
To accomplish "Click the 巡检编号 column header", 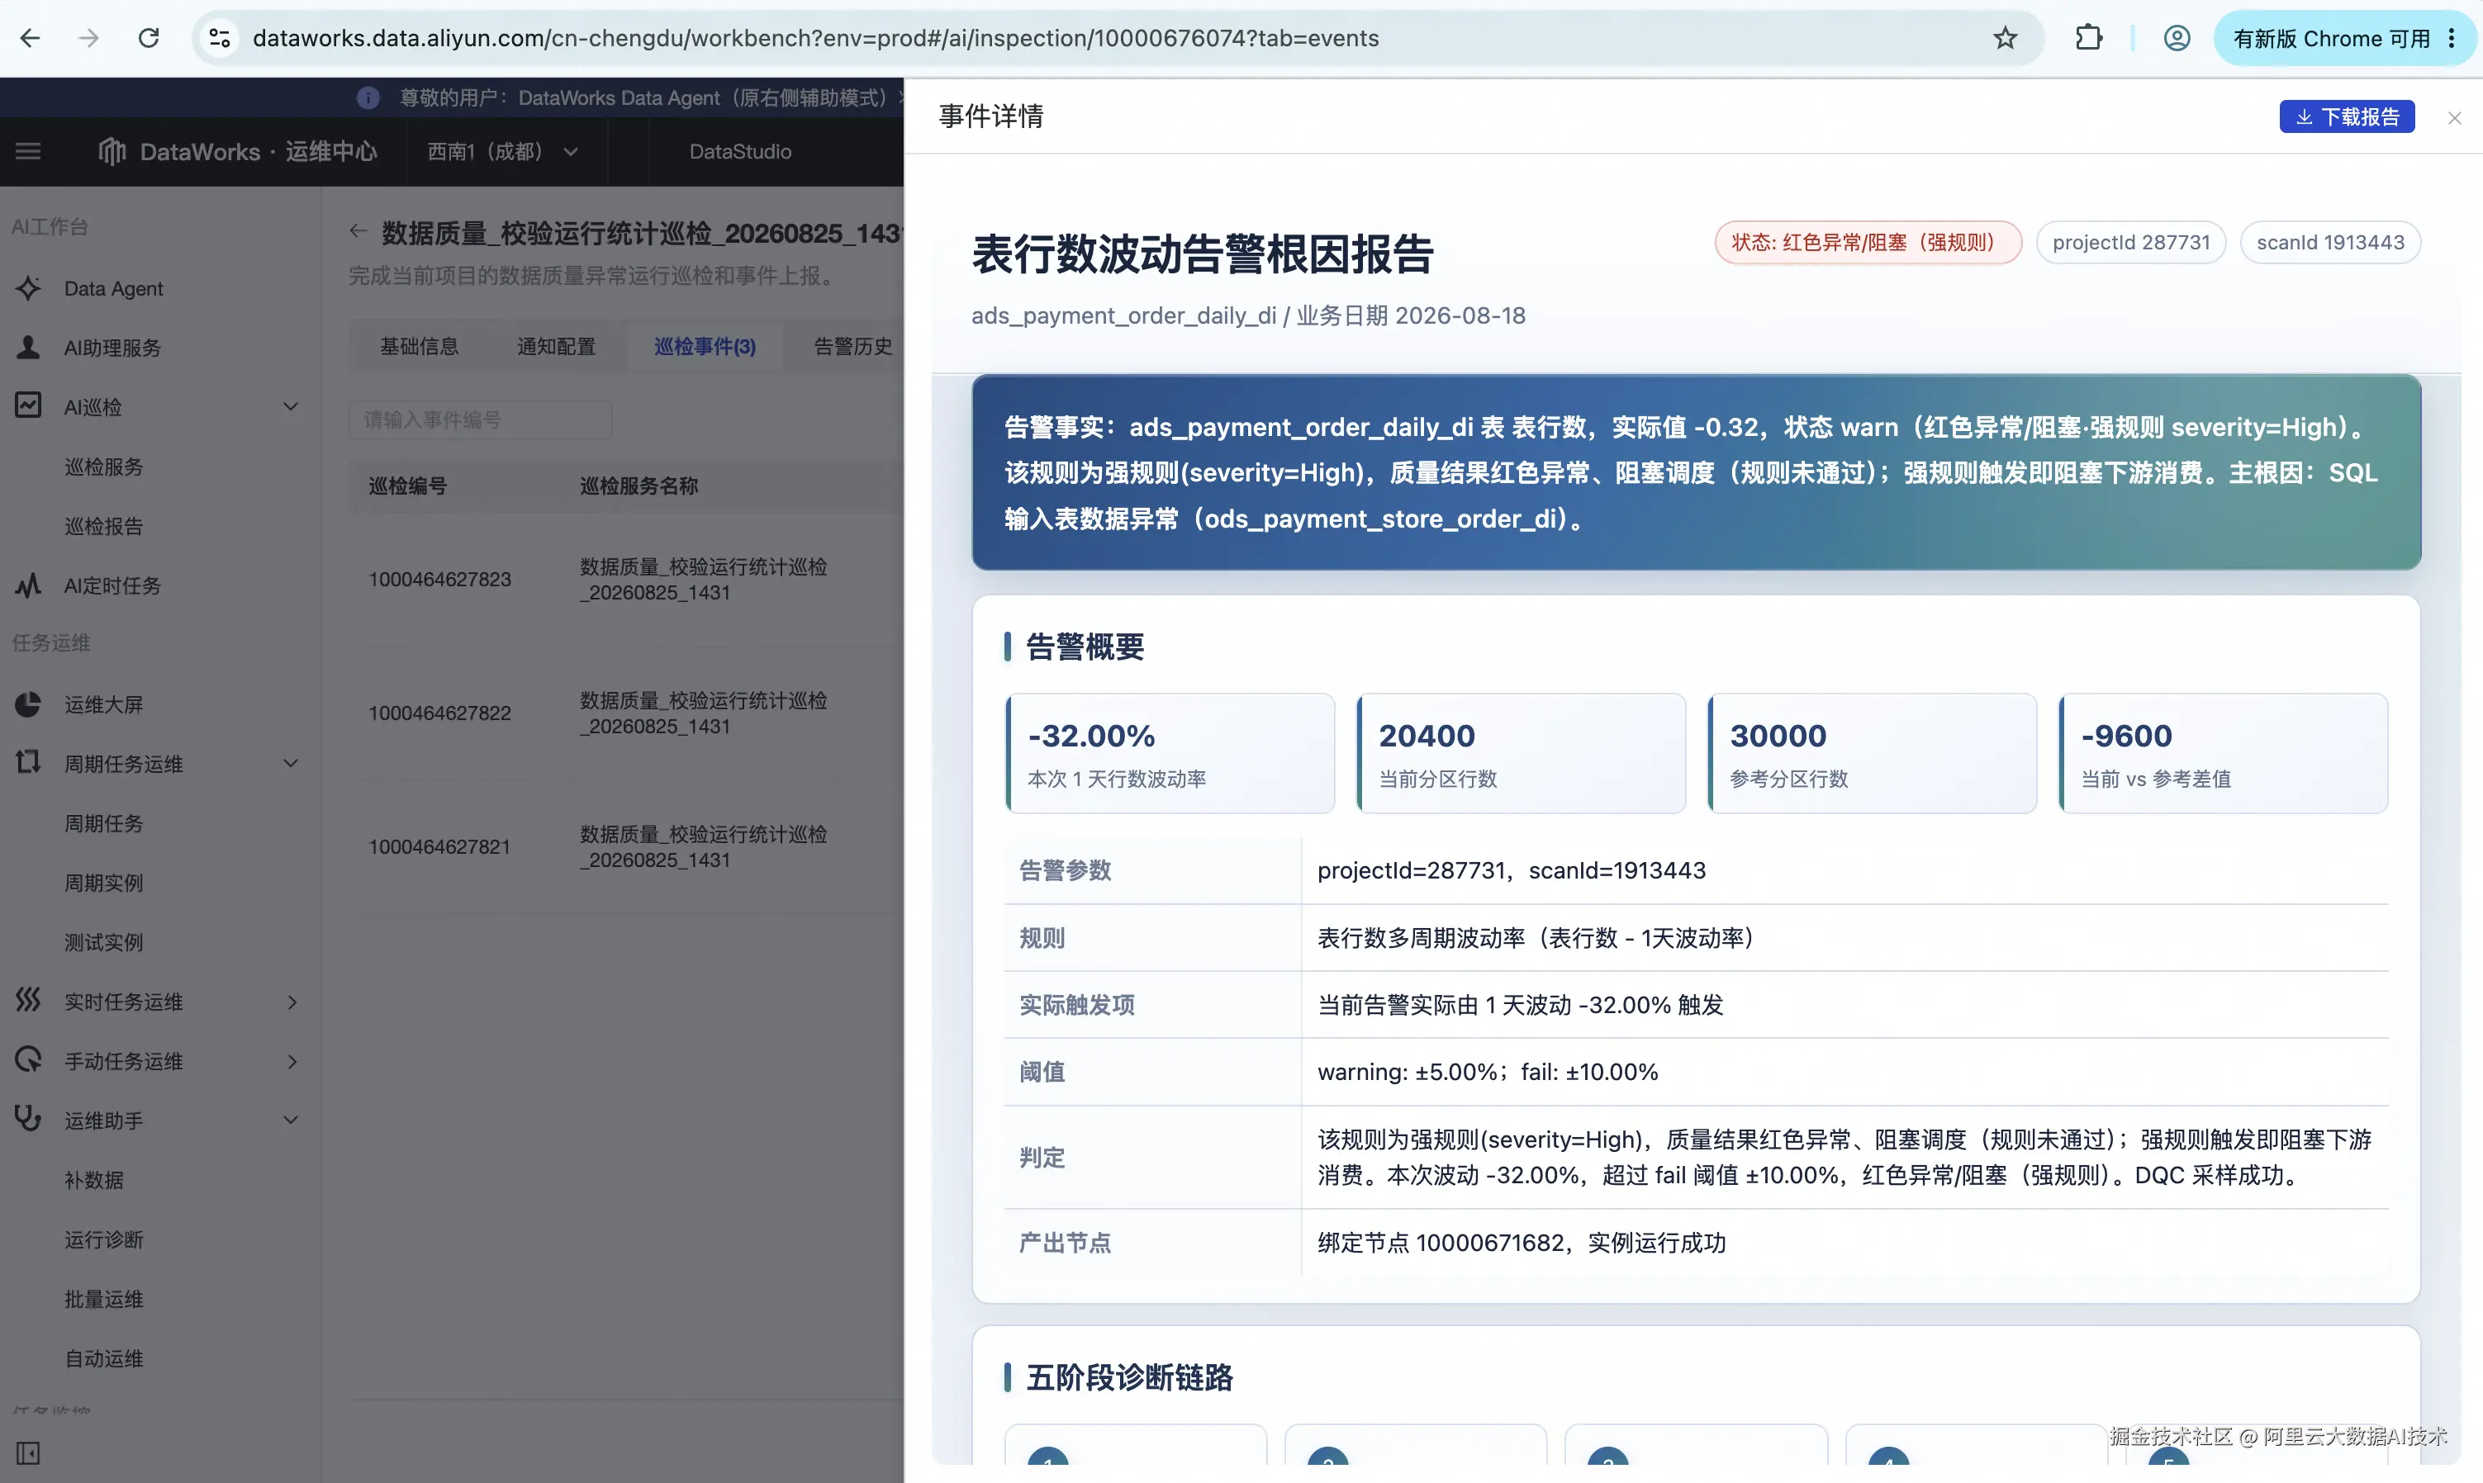I will (408, 486).
